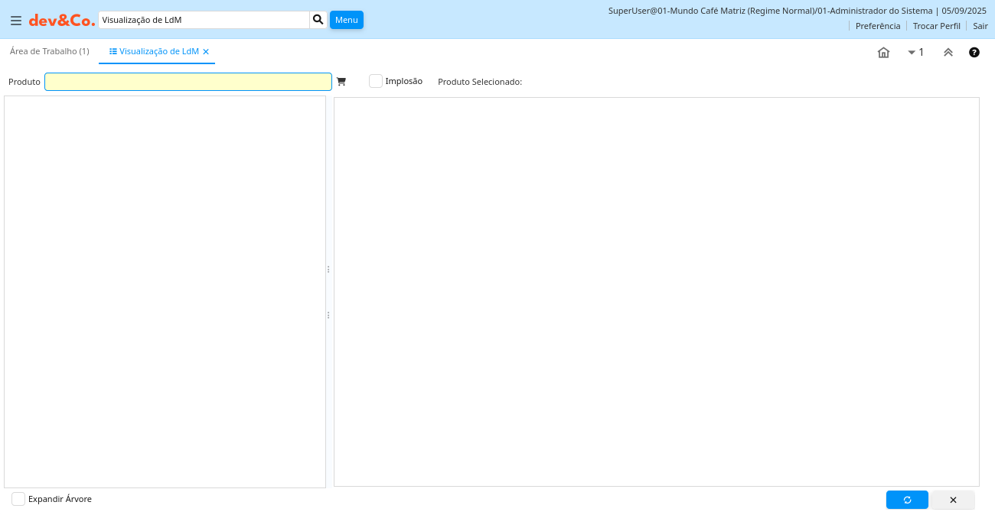The image size is (995, 515).
Task: Click the magnifier search icon
Action: 318,20
